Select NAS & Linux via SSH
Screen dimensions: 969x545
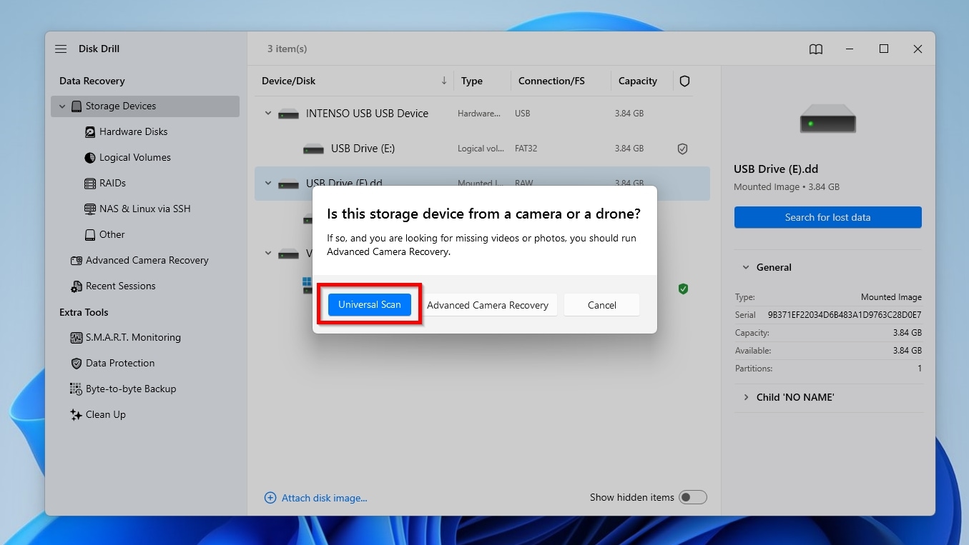tap(144, 209)
